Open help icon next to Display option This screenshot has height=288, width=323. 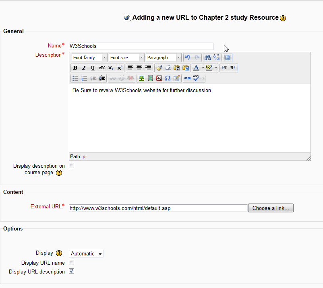click(59, 253)
